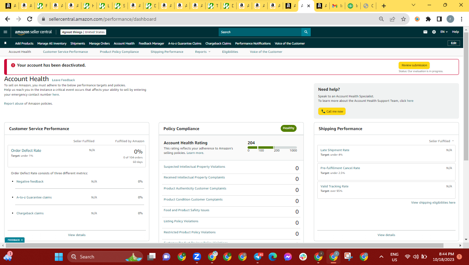
Task: Click the magnifier search button in Seller Central
Action: (x=306, y=32)
